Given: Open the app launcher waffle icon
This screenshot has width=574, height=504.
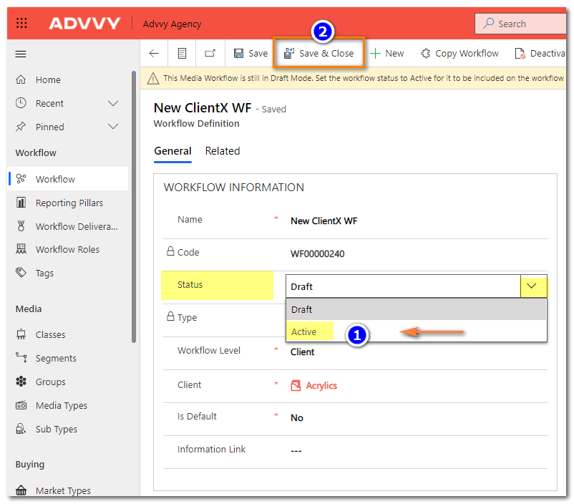Looking at the screenshot, I should pos(21,24).
